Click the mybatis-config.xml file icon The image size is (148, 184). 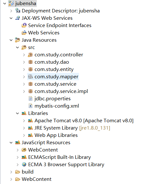pyautogui.click(x=30, y=106)
